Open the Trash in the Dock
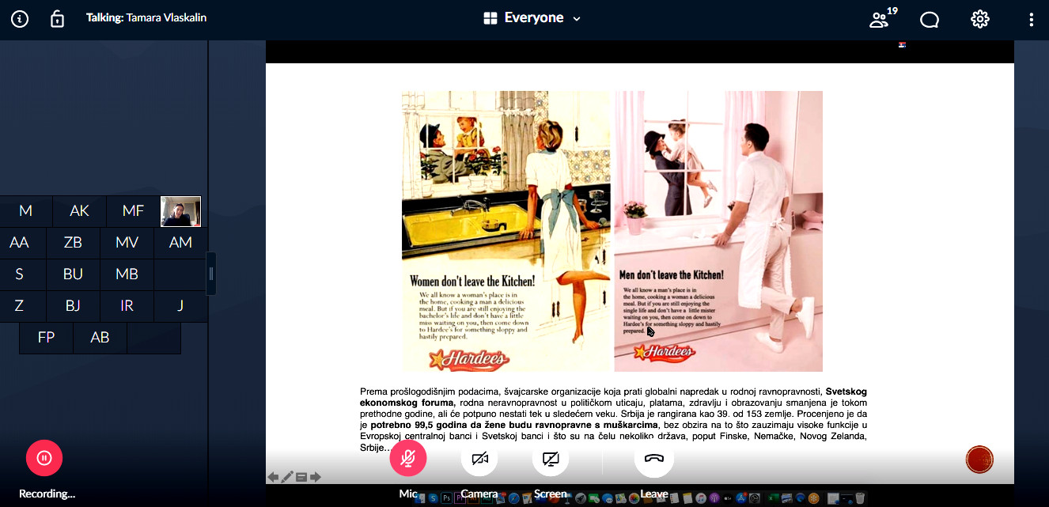Image resolution: width=1049 pixels, height=507 pixels. pos(859,498)
